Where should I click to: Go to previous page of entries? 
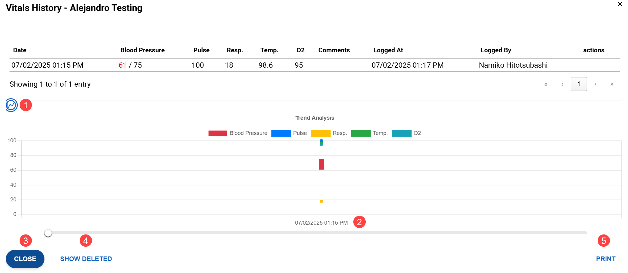(562, 84)
